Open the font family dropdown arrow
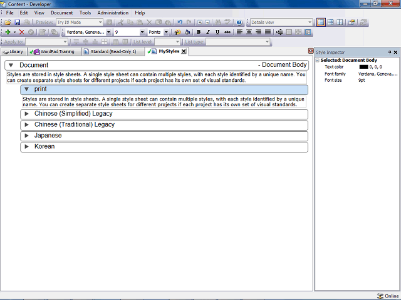This screenshot has width=401, height=300. pos(108,32)
